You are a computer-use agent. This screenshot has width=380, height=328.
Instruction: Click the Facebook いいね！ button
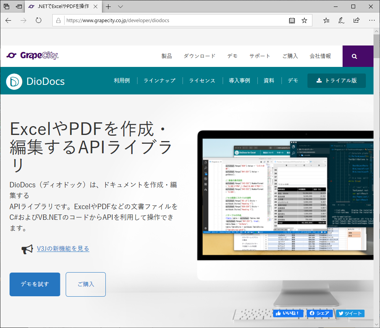(x=288, y=313)
